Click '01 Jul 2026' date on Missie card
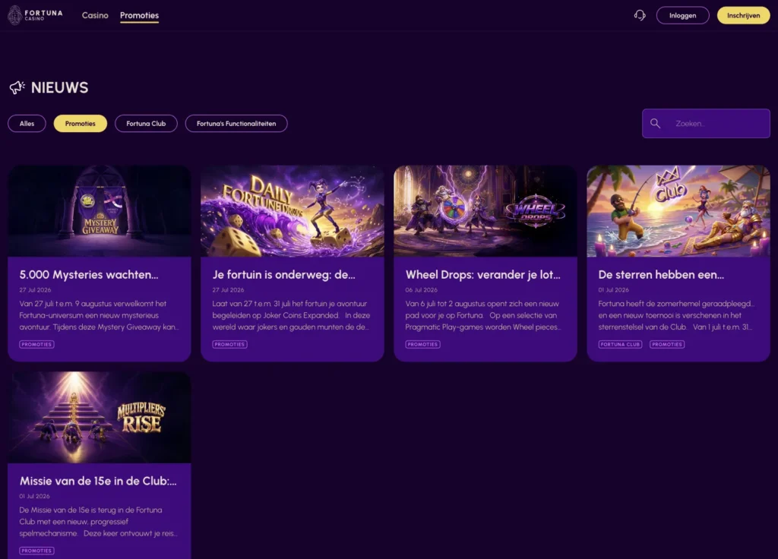The height and width of the screenshot is (559, 778). [34, 496]
